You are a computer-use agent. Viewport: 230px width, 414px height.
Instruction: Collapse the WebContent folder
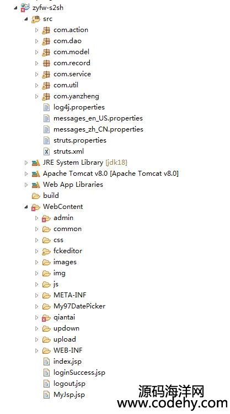point(26,207)
